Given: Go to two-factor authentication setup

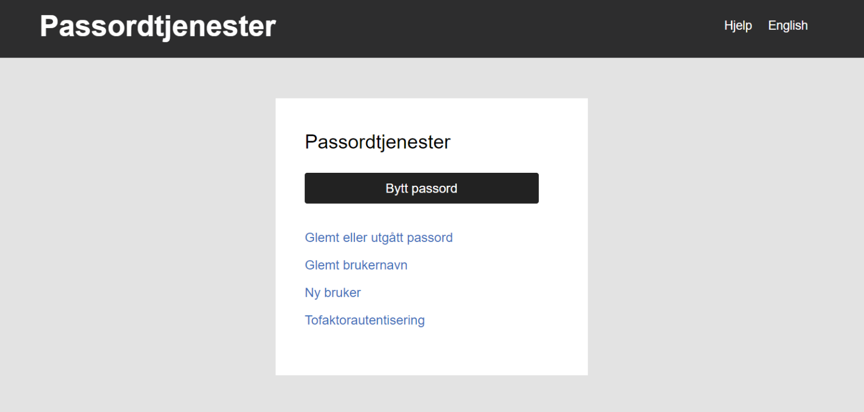Looking at the screenshot, I should coord(364,320).
